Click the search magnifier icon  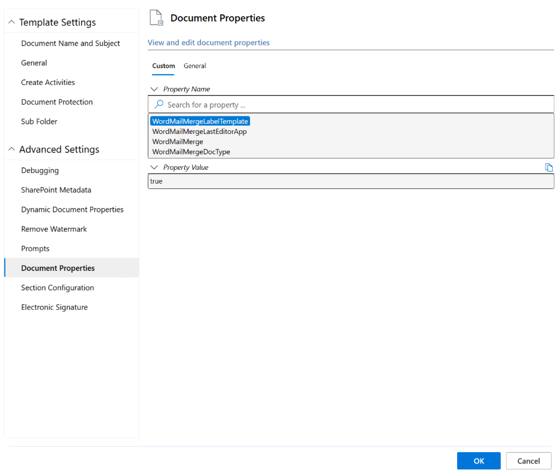(x=159, y=105)
